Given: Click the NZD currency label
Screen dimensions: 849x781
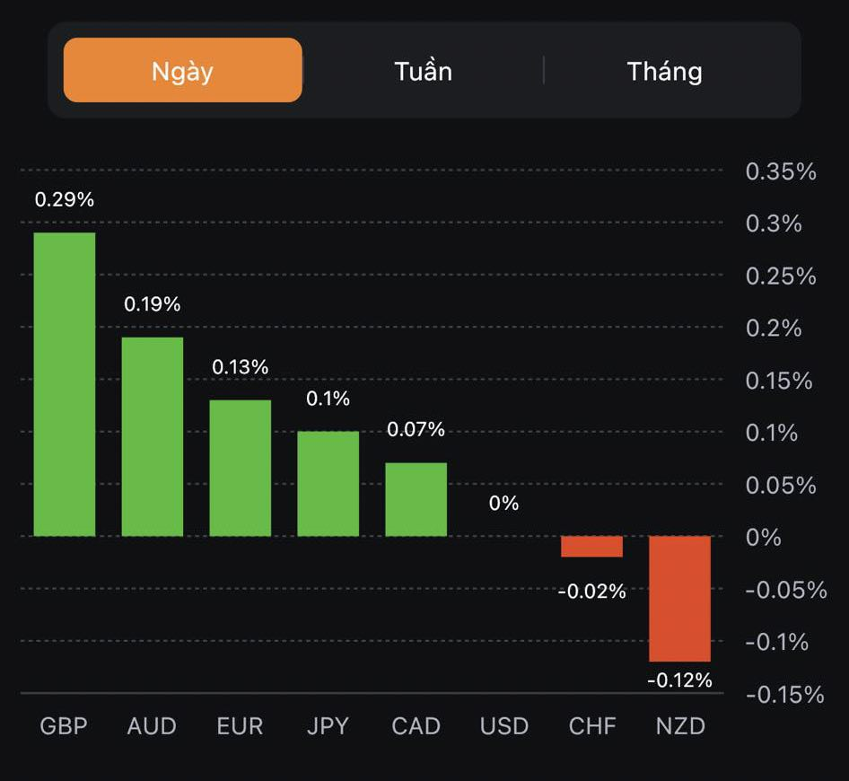Looking at the screenshot, I should (680, 726).
